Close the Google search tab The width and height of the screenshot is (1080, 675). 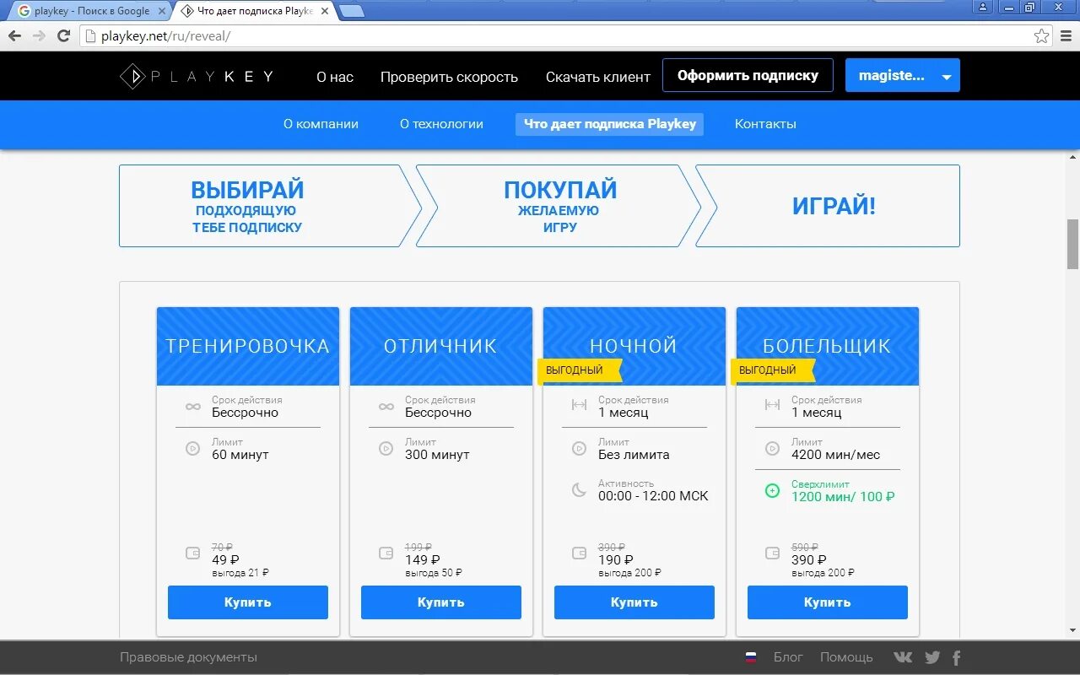163,11
